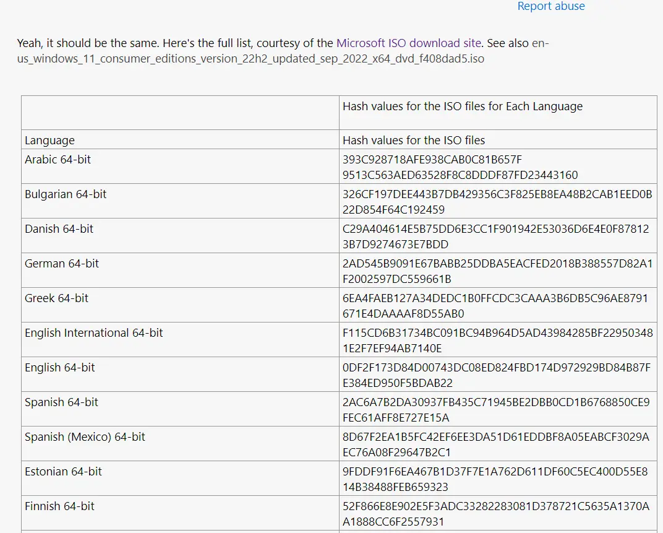The image size is (663, 533).
Task: Select the 'Spanish 64-bit' row label
Action: coord(61,402)
